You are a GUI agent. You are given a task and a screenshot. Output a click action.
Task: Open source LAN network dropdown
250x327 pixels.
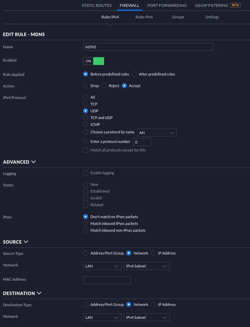click(102, 266)
